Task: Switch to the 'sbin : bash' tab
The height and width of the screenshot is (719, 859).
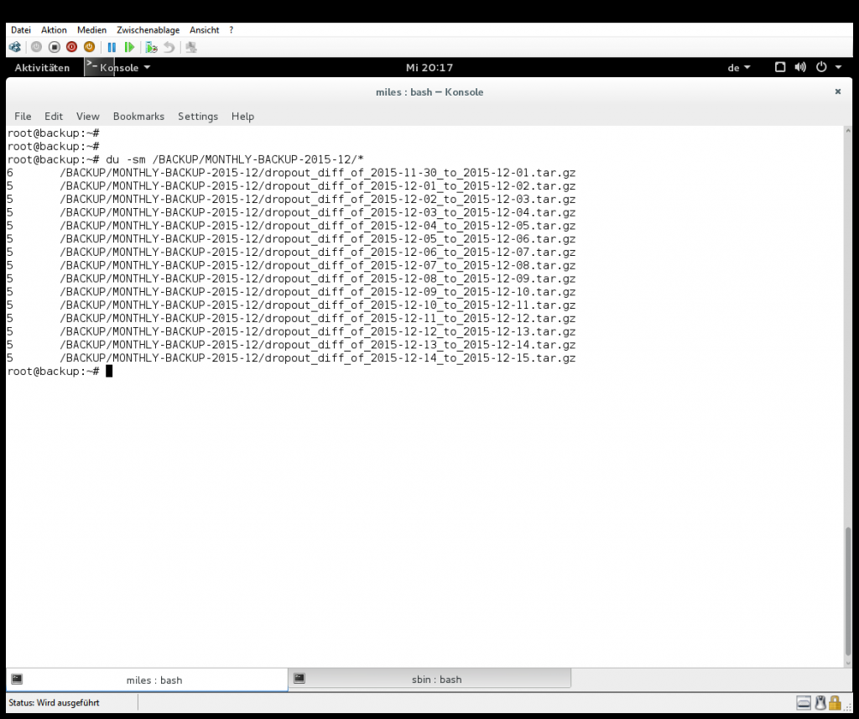Action: (x=429, y=679)
